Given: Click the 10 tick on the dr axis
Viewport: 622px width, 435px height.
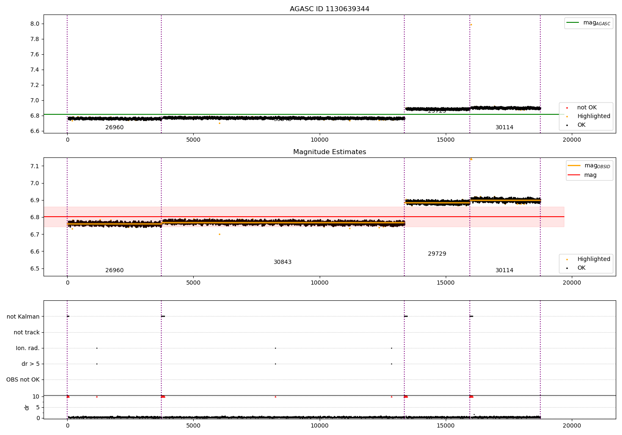Looking at the screenshot, I should (x=36, y=396).
